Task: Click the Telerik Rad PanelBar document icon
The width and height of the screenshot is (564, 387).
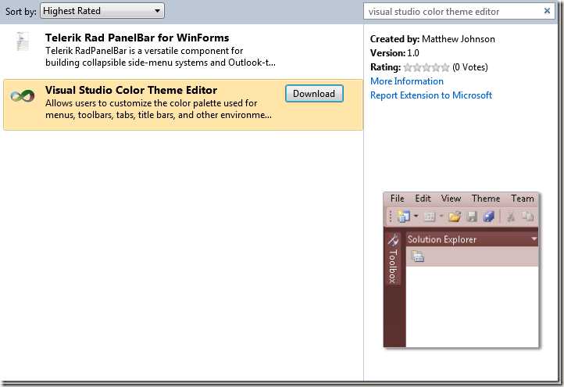Action: coord(23,41)
